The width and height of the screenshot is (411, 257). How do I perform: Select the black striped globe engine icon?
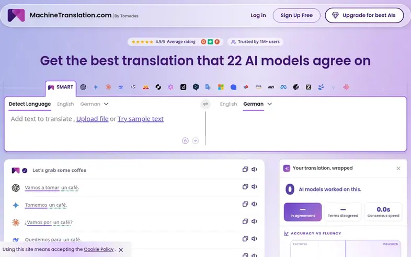coord(296,87)
